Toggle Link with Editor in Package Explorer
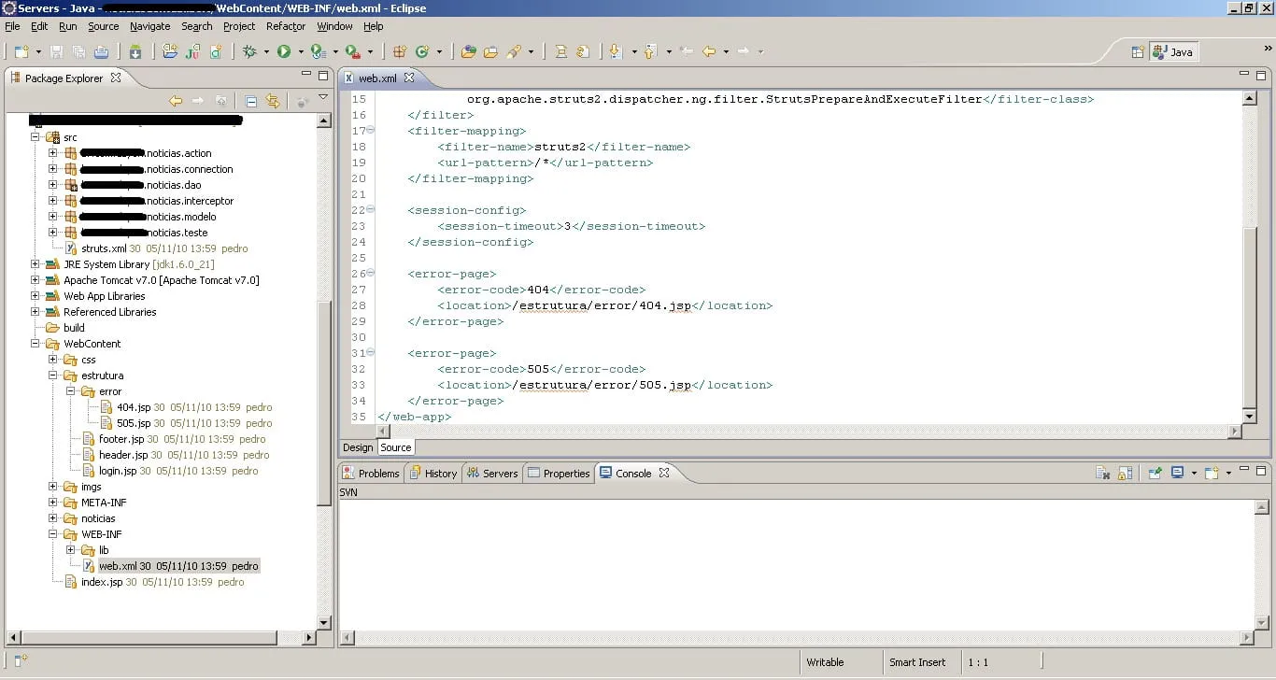This screenshot has height=680, width=1276. point(273,101)
